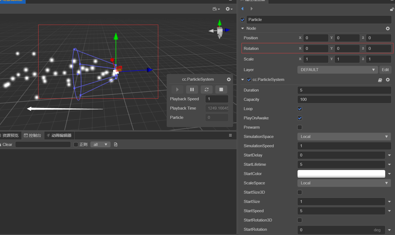Play the particle system preview
Viewport: 395px width, 235px height.
(177, 90)
